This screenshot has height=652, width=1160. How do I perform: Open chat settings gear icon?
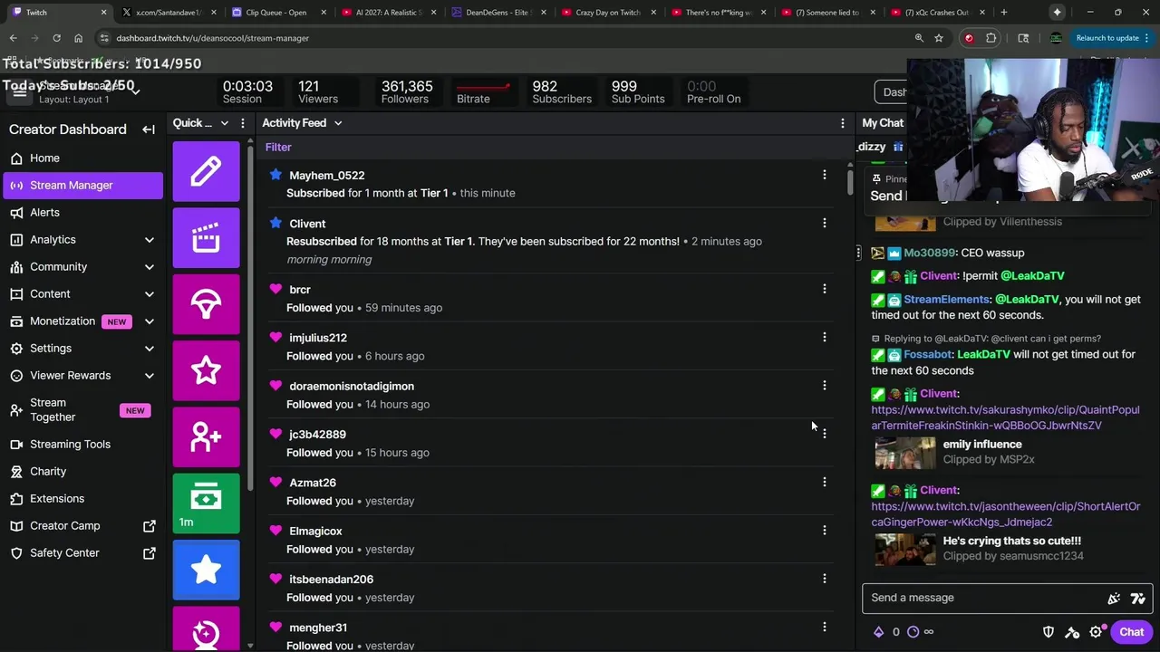pos(1096,632)
